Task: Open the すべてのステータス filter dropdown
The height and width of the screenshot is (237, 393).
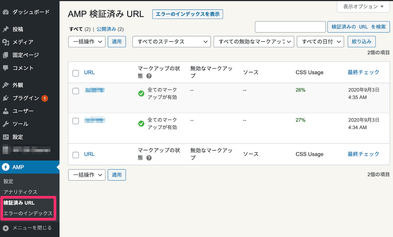Action: click(172, 42)
